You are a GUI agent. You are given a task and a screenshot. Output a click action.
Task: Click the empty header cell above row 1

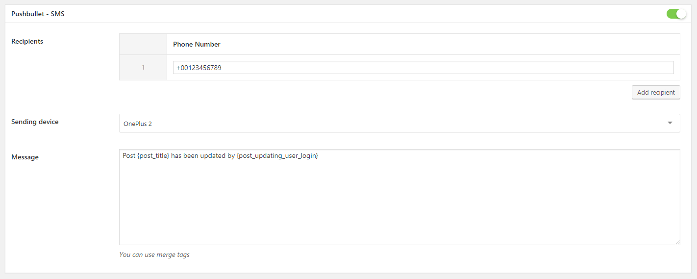(143, 44)
